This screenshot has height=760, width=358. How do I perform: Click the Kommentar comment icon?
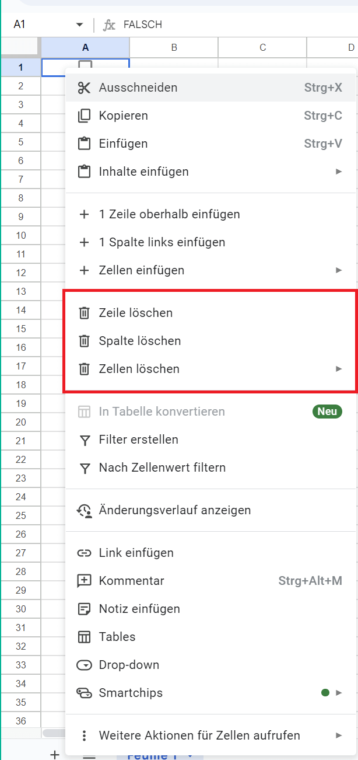coord(85,581)
